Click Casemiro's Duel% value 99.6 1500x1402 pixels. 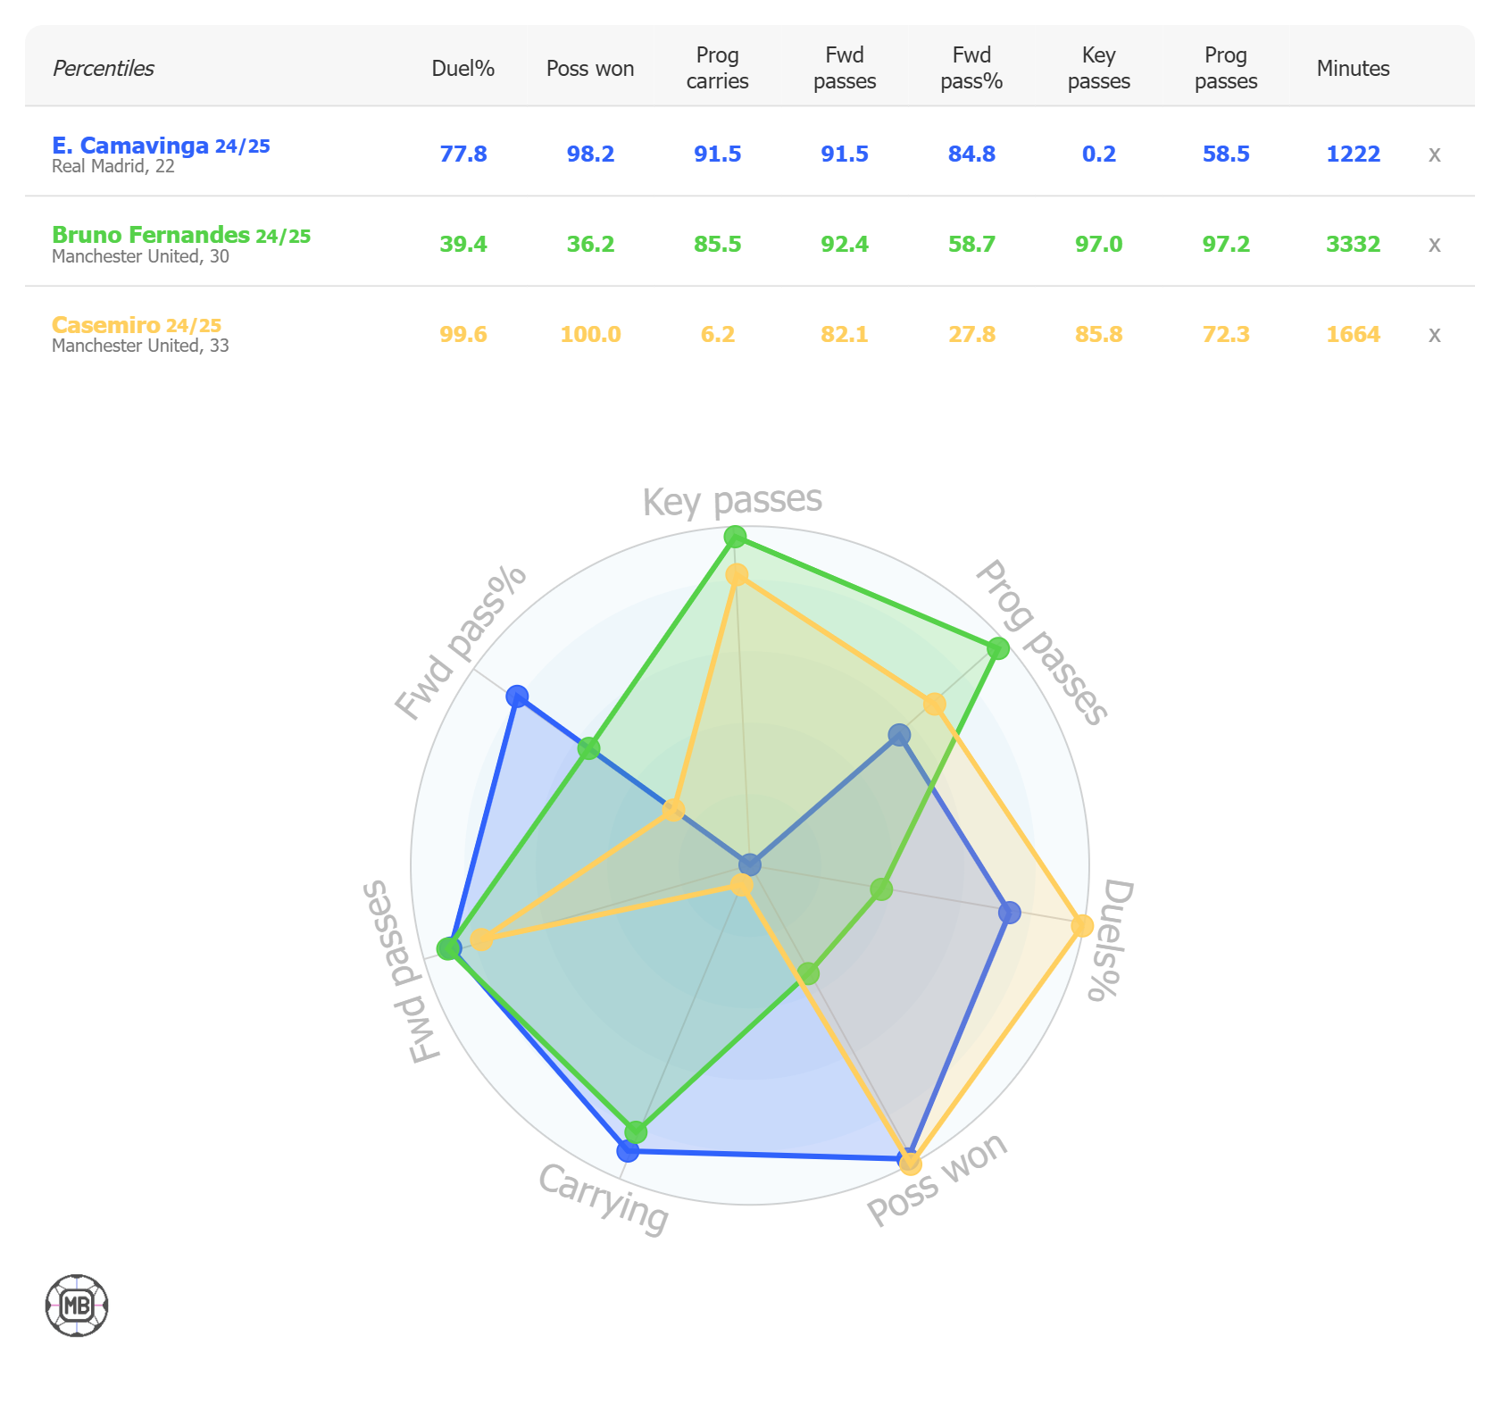point(463,335)
